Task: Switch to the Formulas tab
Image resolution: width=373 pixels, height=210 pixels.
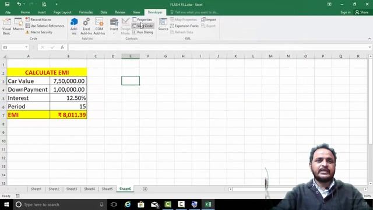Action: point(86,12)
